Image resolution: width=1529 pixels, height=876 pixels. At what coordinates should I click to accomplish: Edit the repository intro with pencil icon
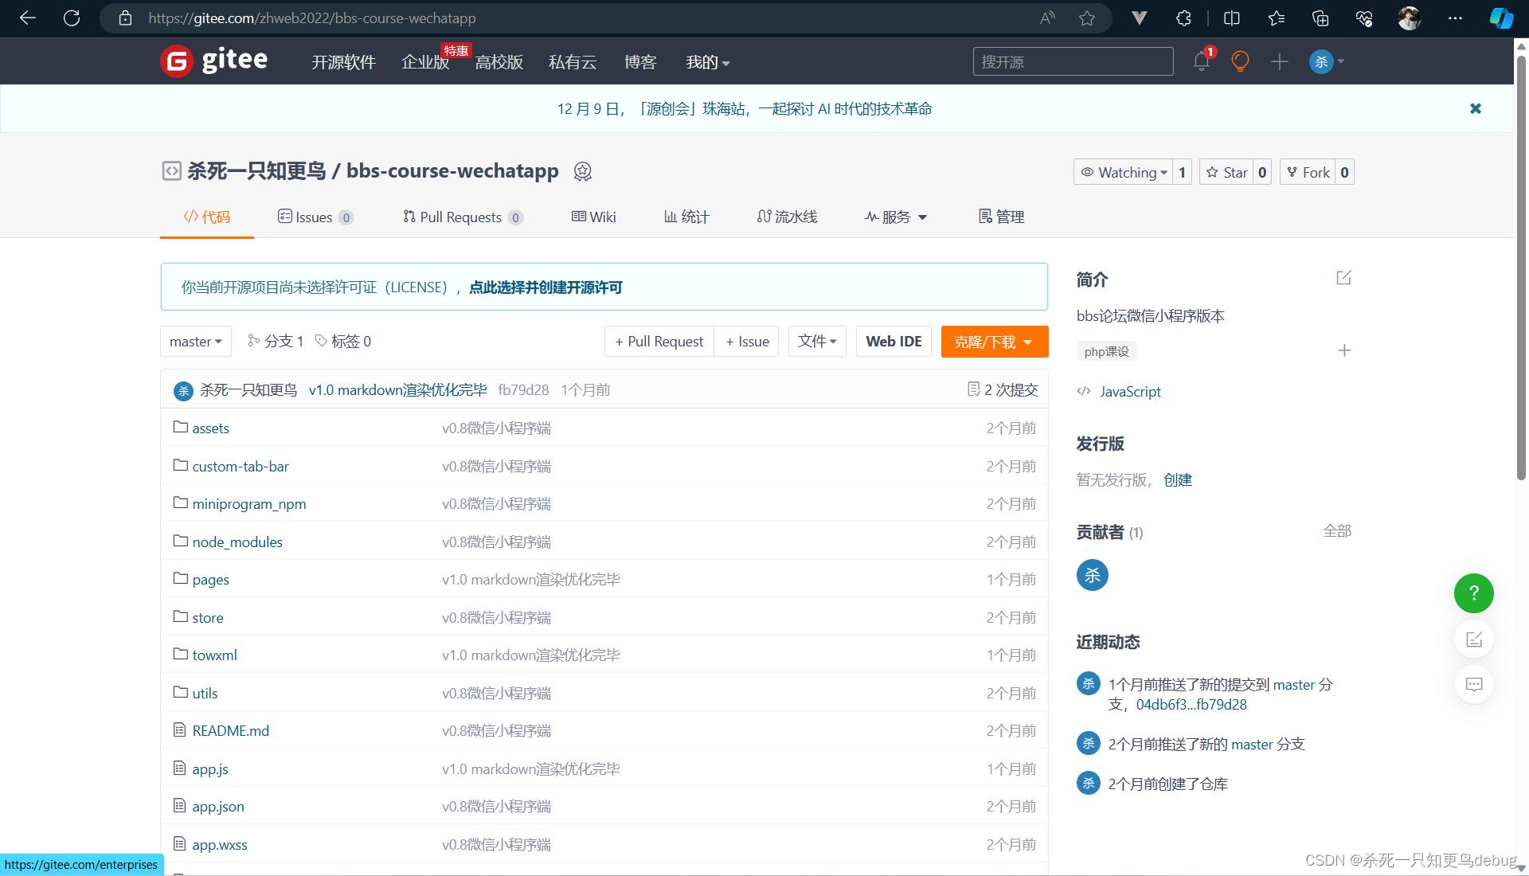point(1343,278)
